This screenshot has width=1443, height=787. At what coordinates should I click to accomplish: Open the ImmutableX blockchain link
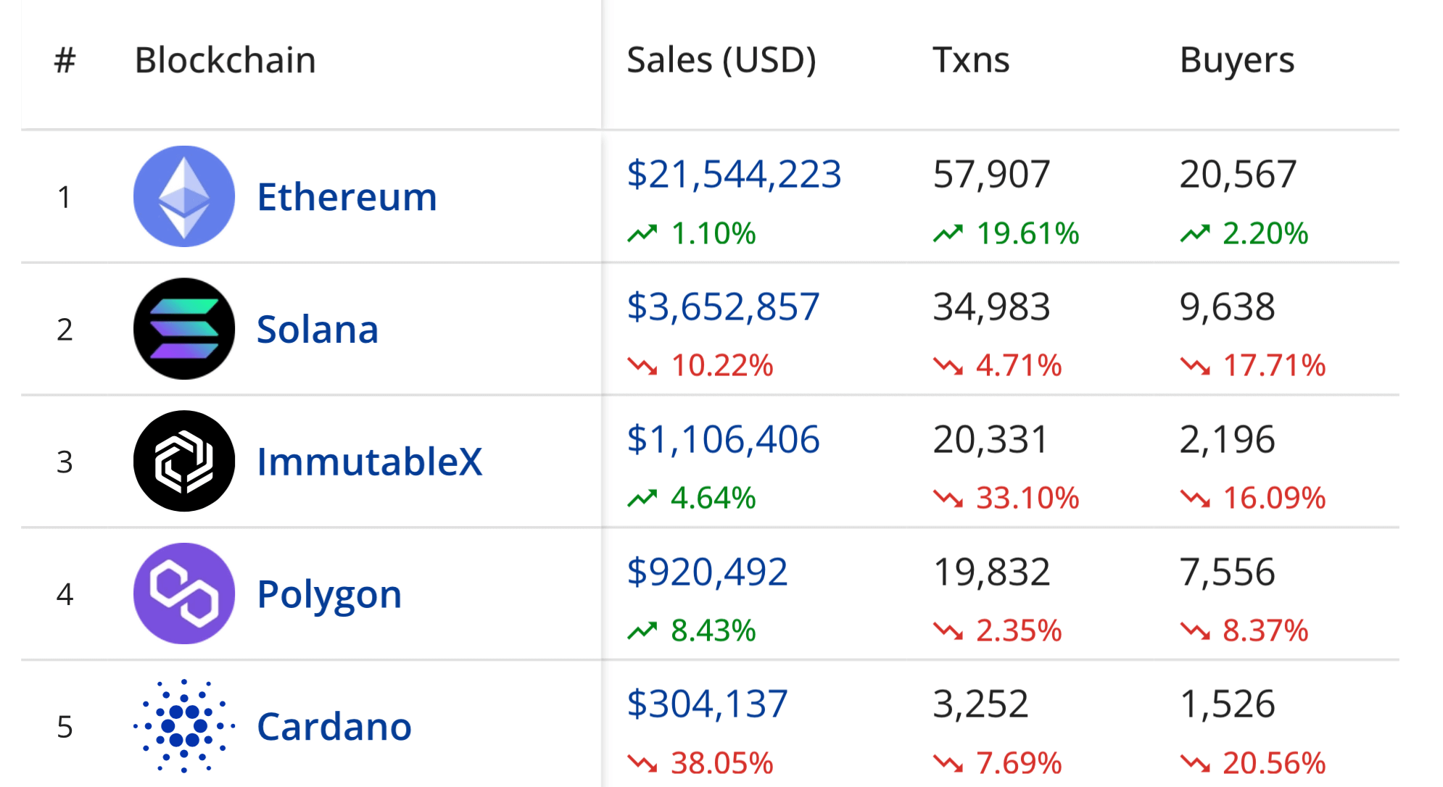click(x=369, y=462)
